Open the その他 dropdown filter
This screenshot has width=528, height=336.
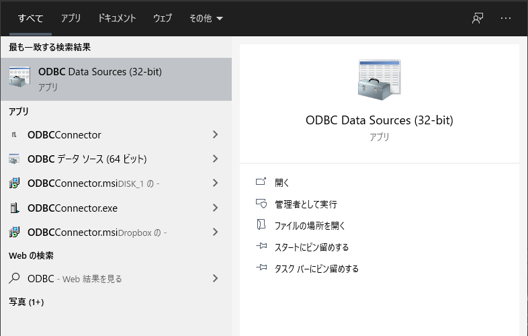click(x=206, y=18)
